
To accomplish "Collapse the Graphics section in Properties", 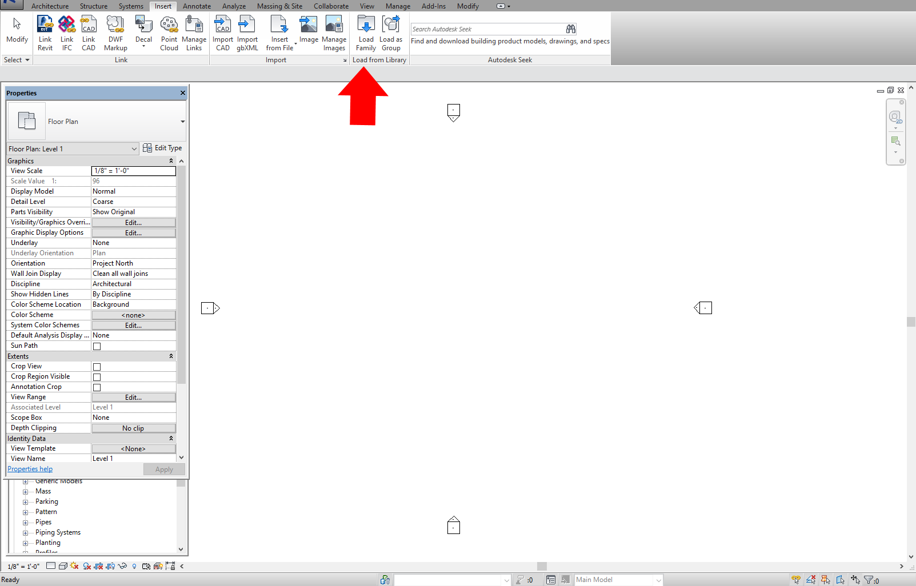I will (170, 160).
